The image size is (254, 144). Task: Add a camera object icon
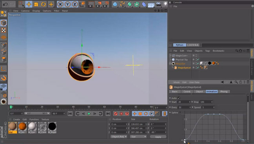tap(158, 4)
